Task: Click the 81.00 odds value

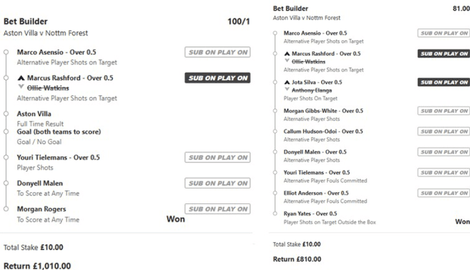Action: point(461,9)
